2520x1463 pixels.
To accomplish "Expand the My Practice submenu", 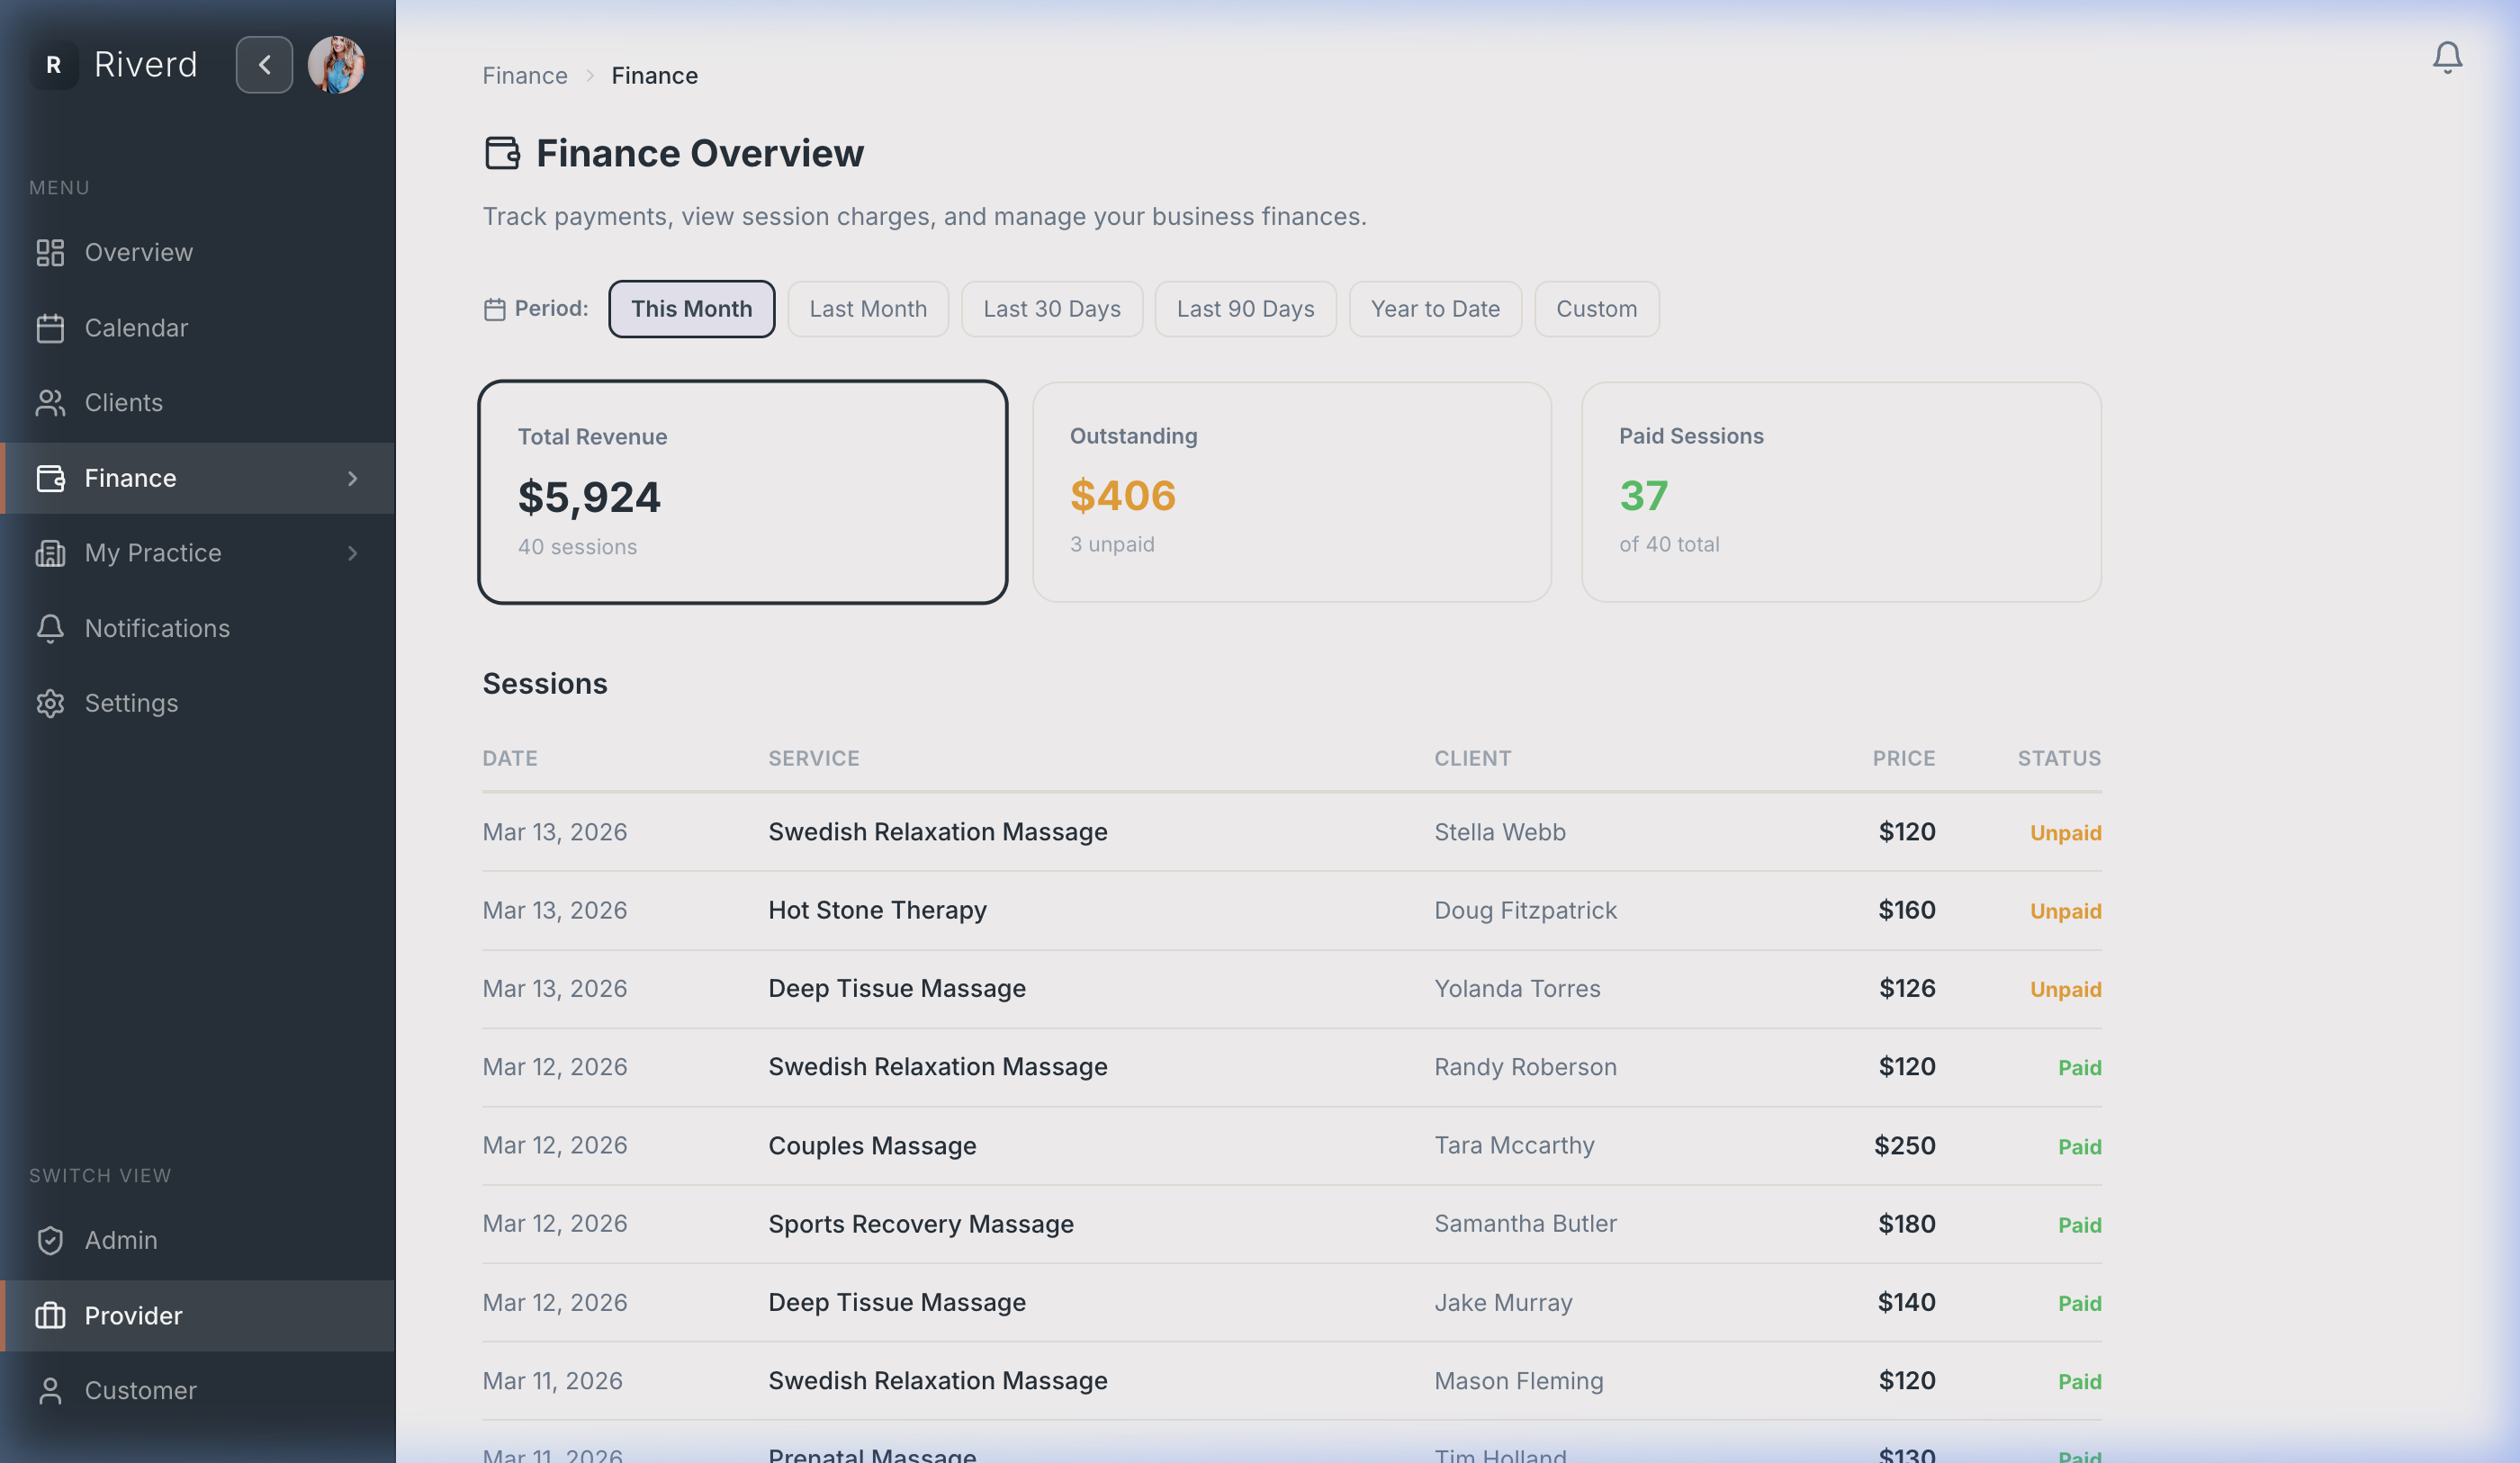I will [x=352, y=553].
